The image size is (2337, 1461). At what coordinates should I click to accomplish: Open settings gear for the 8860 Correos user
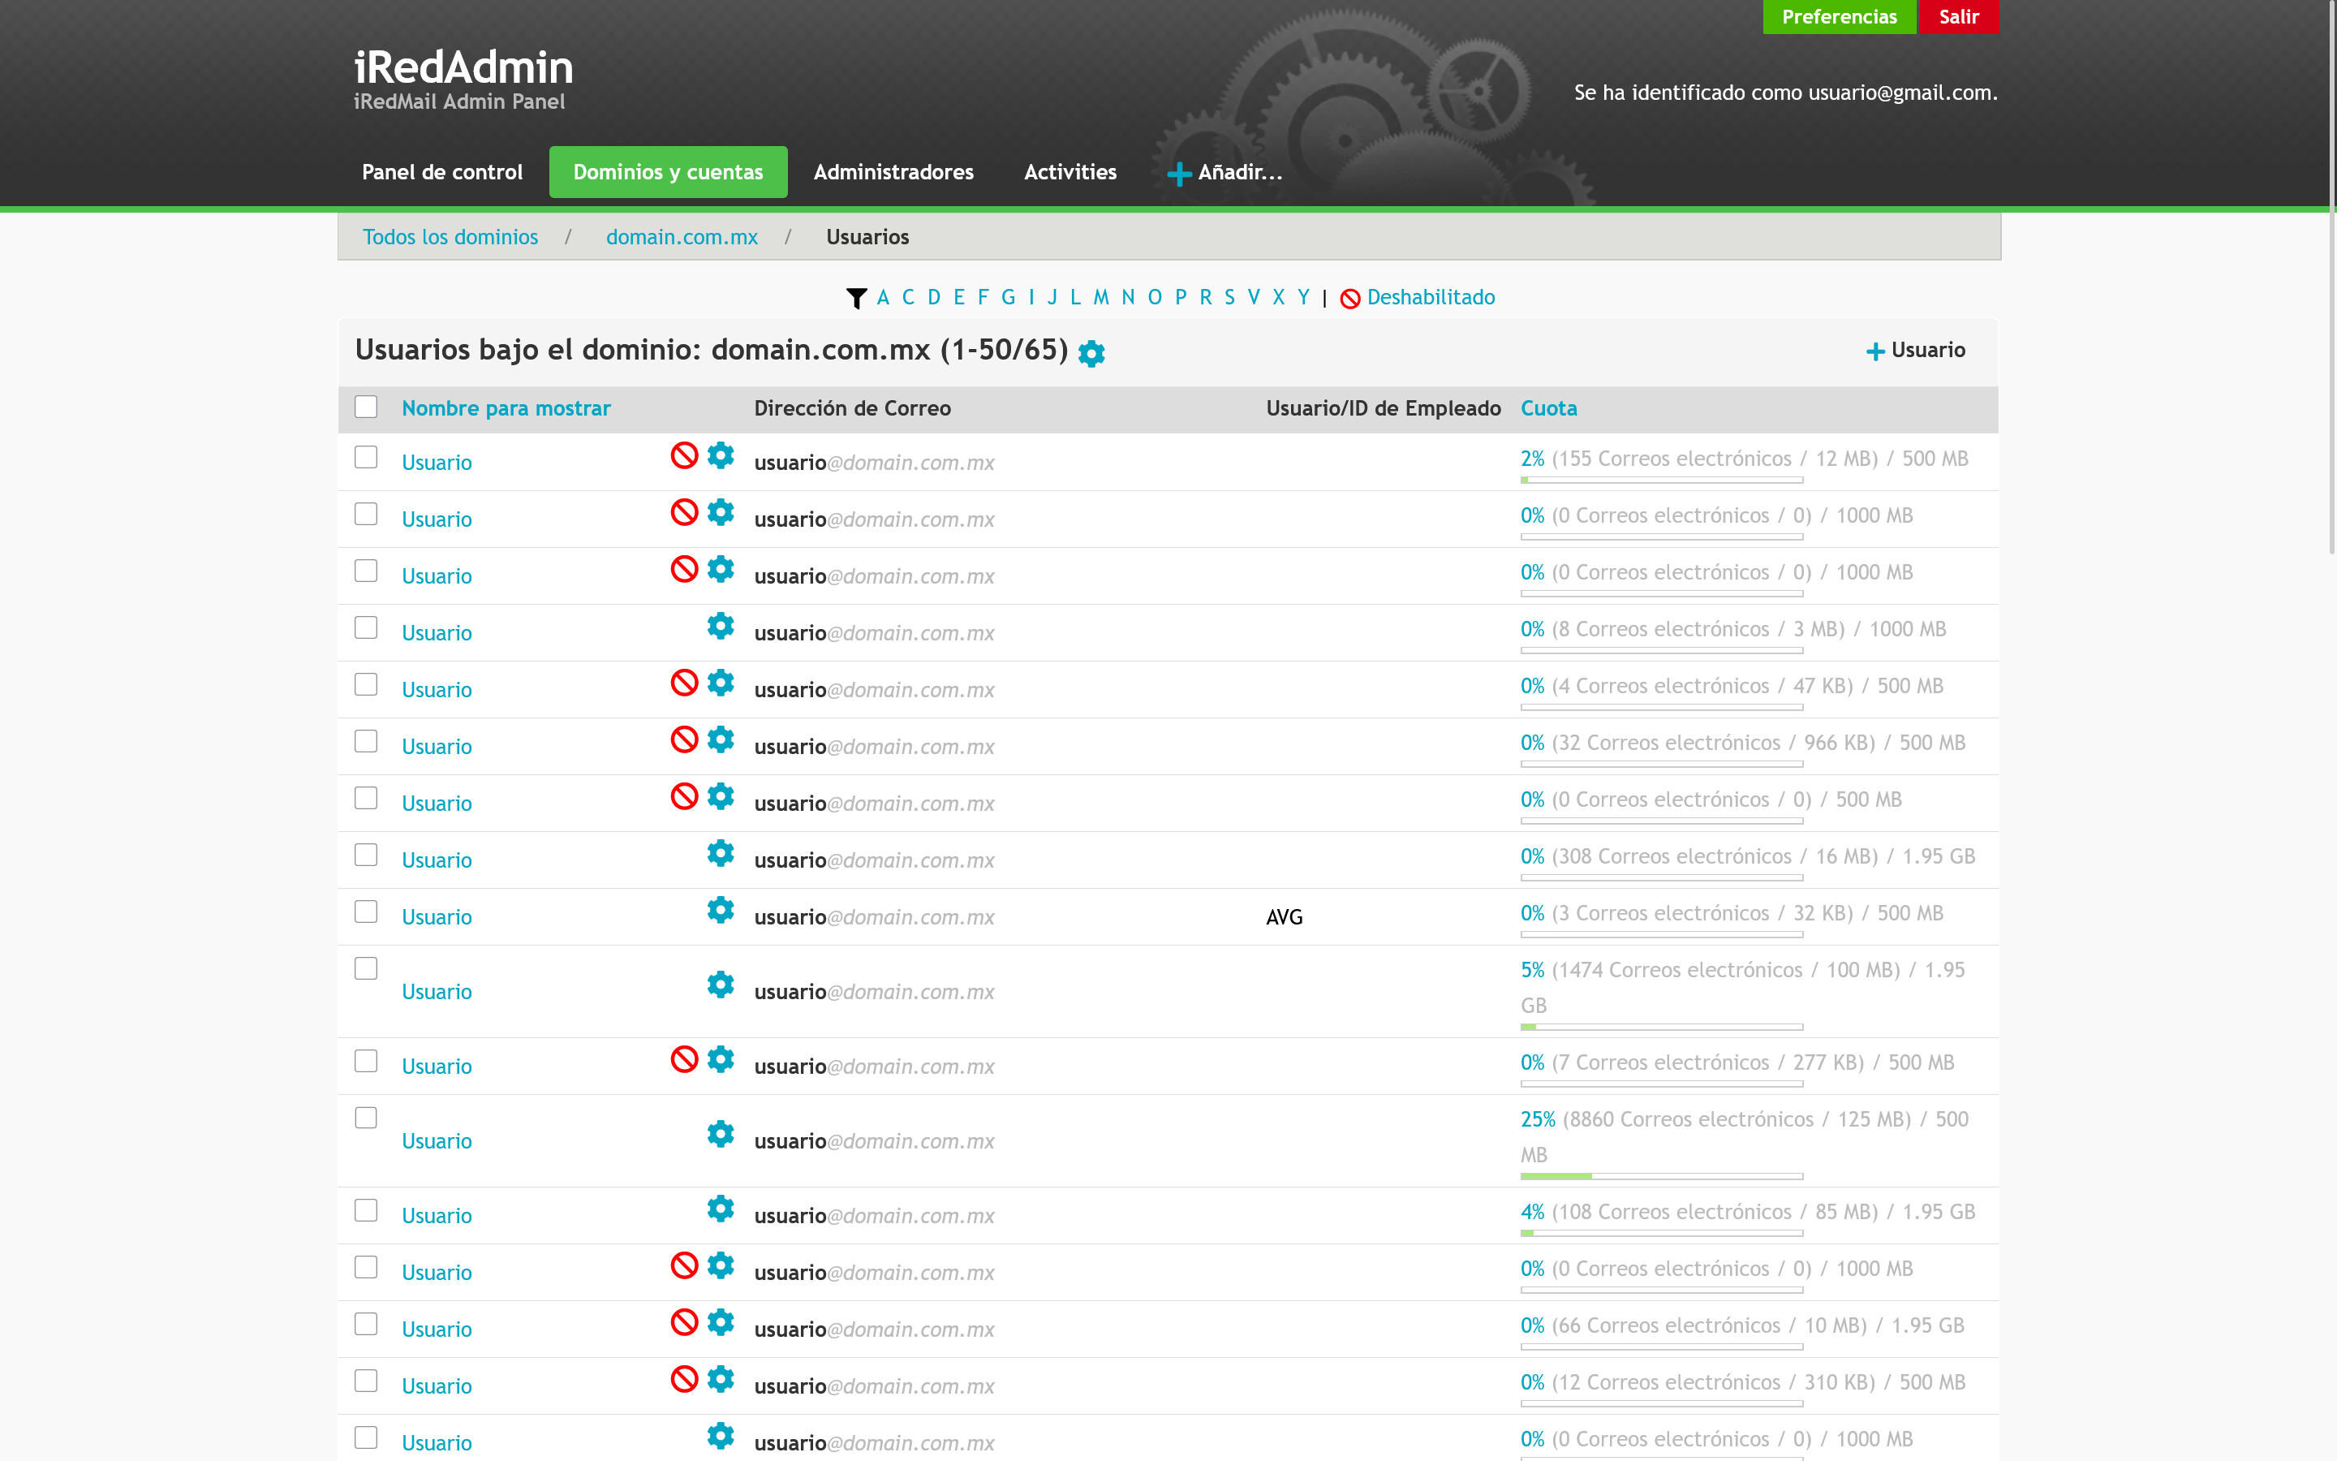click(x=721, y=1135)
